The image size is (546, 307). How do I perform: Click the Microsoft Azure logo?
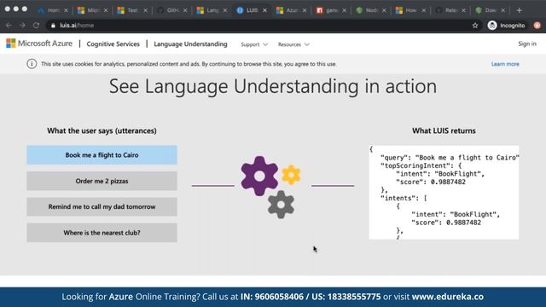(39, 43)
